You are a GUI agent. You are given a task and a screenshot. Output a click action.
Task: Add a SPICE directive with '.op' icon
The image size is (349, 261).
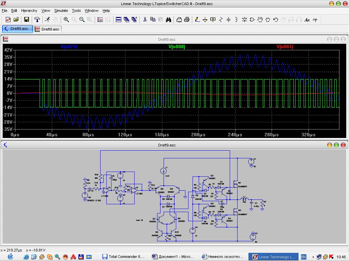pyautogui.click(x=315, y=20)
